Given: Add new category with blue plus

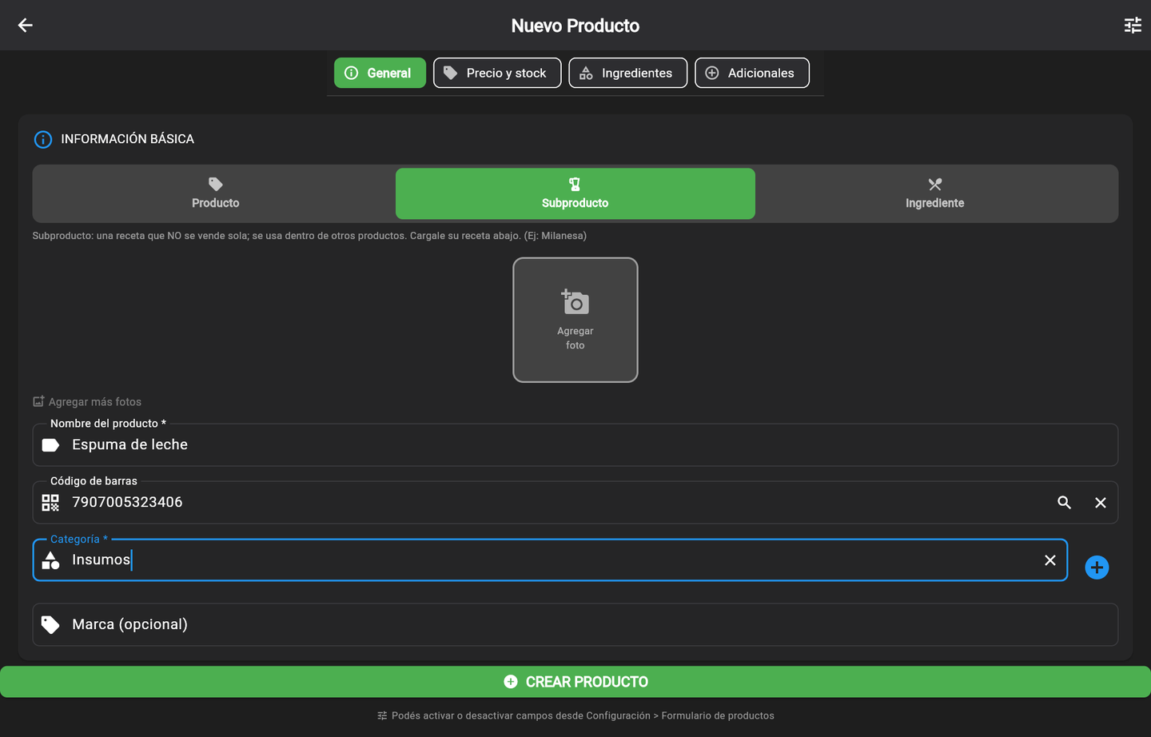Looking at the screenshot, I should (x=1097, y=568).
